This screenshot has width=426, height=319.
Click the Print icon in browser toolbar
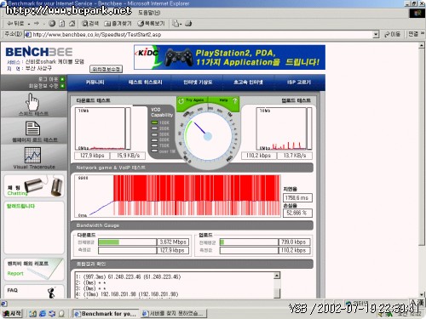tap(188, 24)
